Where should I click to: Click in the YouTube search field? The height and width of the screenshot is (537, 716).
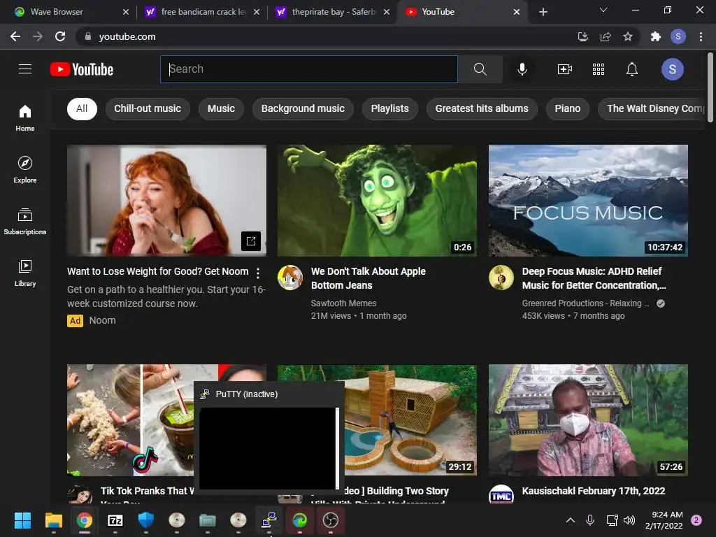(308, 69)
